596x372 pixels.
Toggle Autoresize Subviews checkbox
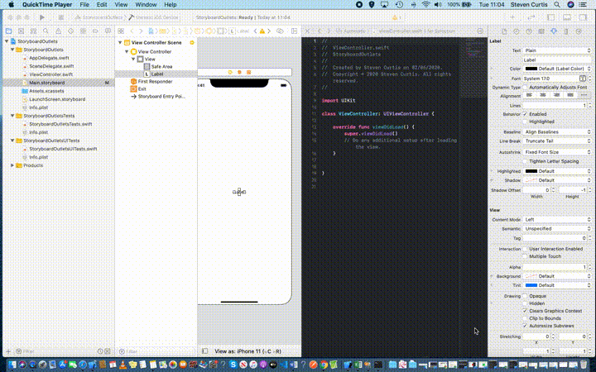[x=525, y=326]
